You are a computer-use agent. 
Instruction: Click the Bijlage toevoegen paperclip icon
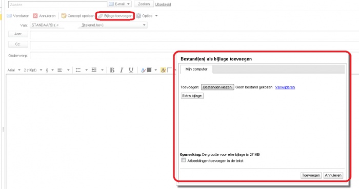pos(101,16)
